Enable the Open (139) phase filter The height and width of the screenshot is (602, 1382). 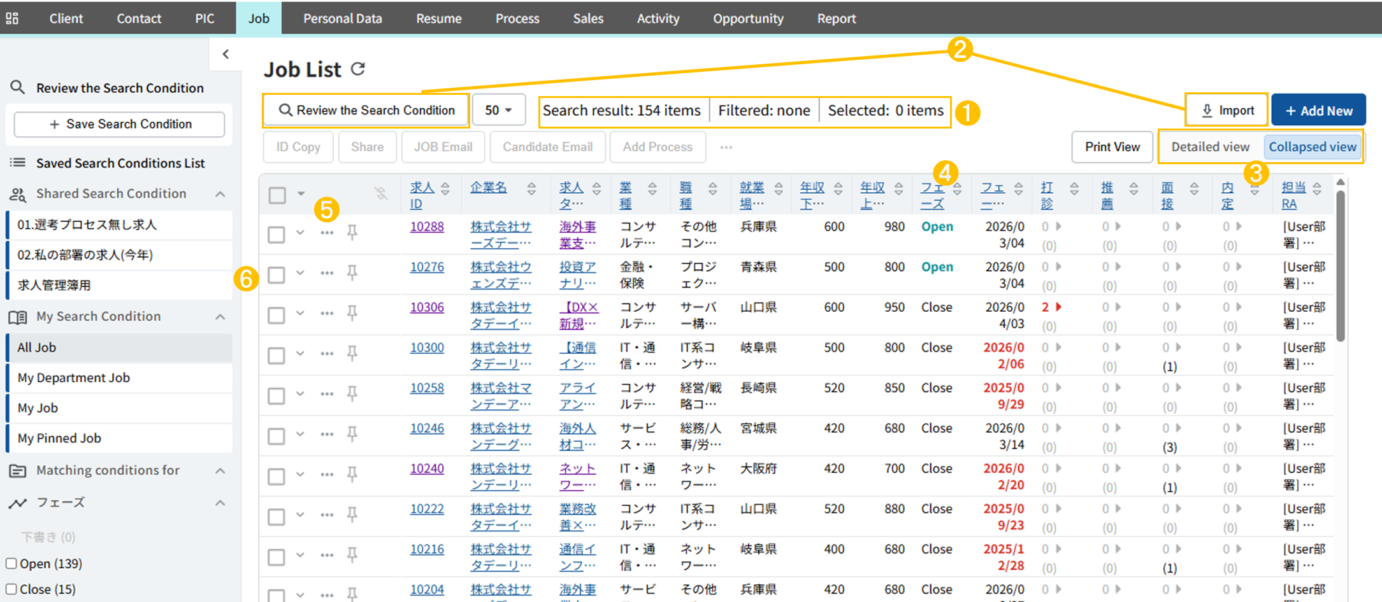(11, 564)
